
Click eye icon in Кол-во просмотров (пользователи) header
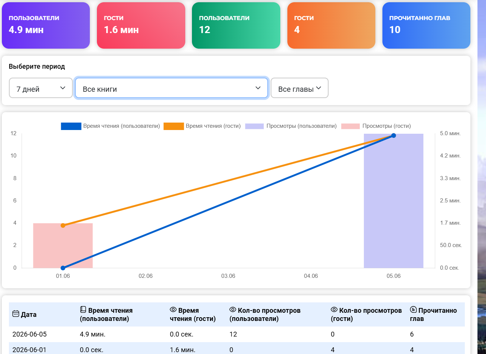click(x=233, y=309)
